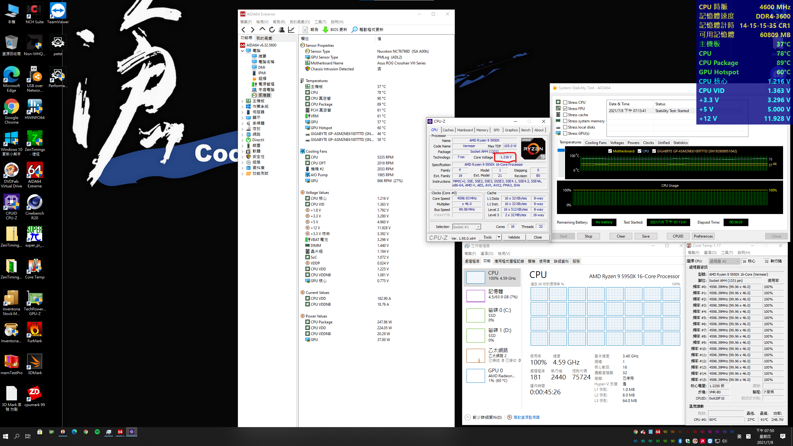Open AIDA64 graph chart toolbar icon
The width and height of the screenshot is (793, 446).
[x=291, y=30]
